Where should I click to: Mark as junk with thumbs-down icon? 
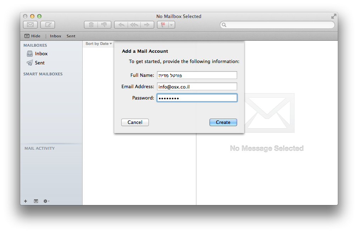(x=104, y=25)
